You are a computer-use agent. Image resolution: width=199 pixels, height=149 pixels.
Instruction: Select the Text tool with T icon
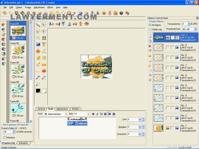tap(44, 45)
